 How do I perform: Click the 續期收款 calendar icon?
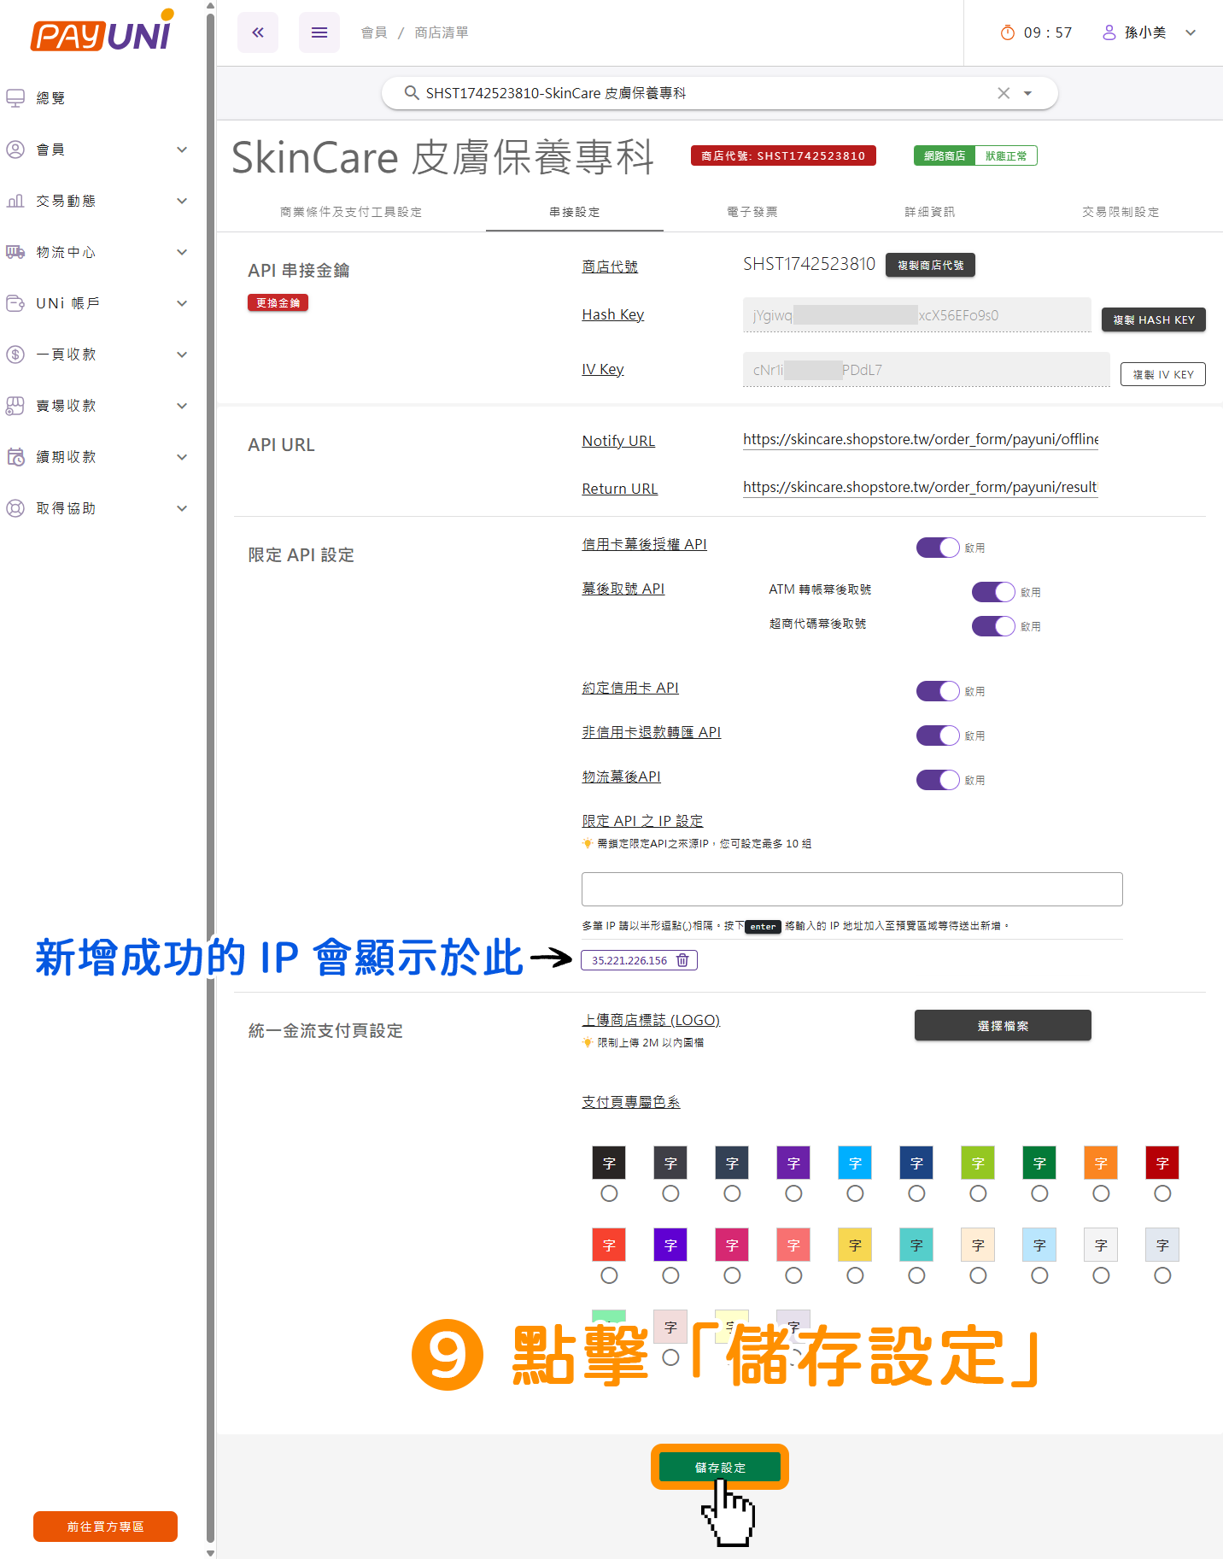(15, 457)
